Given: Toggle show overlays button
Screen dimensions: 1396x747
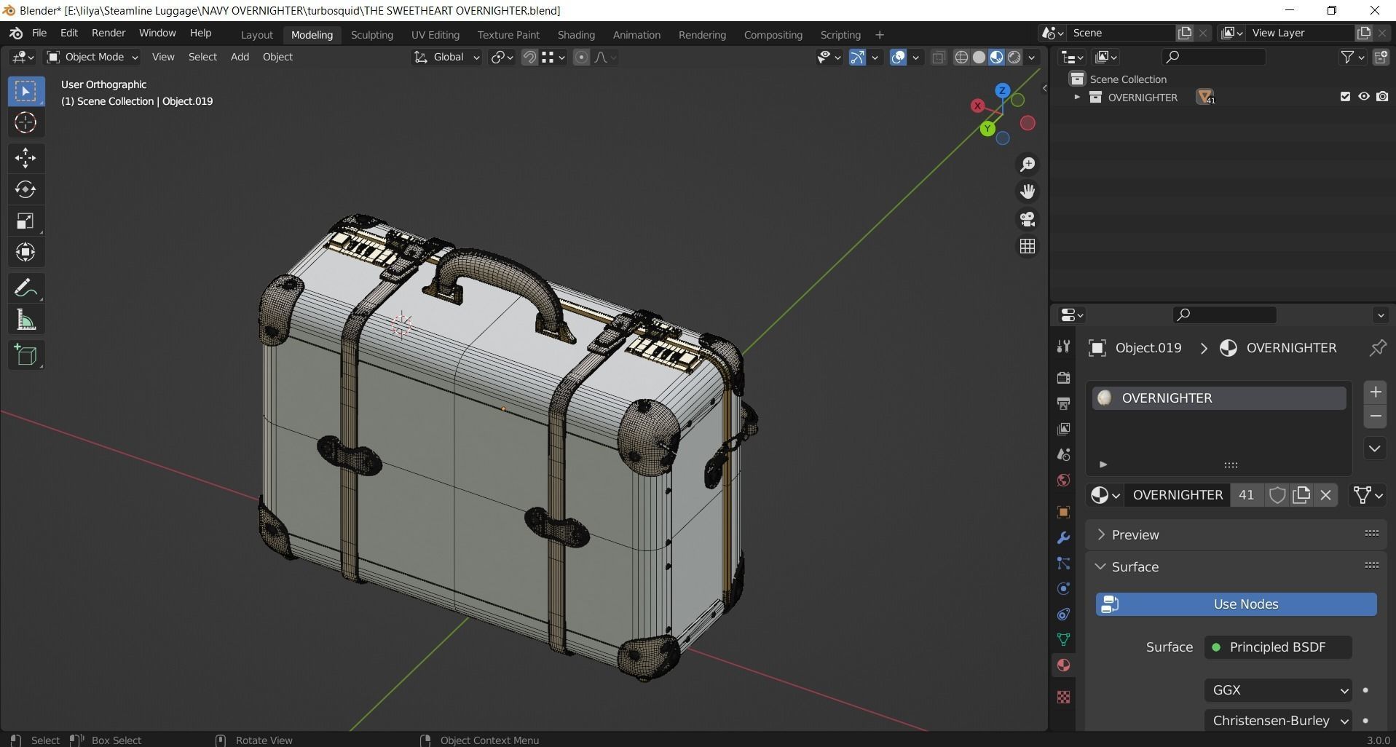Looking at the screenshot, I should [x=898, y=58].
